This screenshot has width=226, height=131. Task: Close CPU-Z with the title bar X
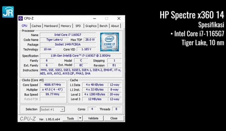click(x=119, y=18)
